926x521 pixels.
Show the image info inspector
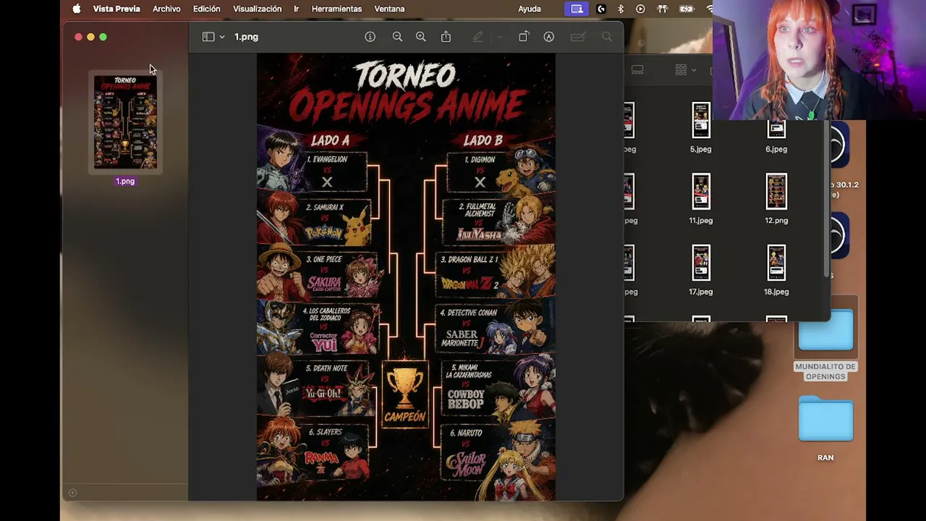coord(370,37)
